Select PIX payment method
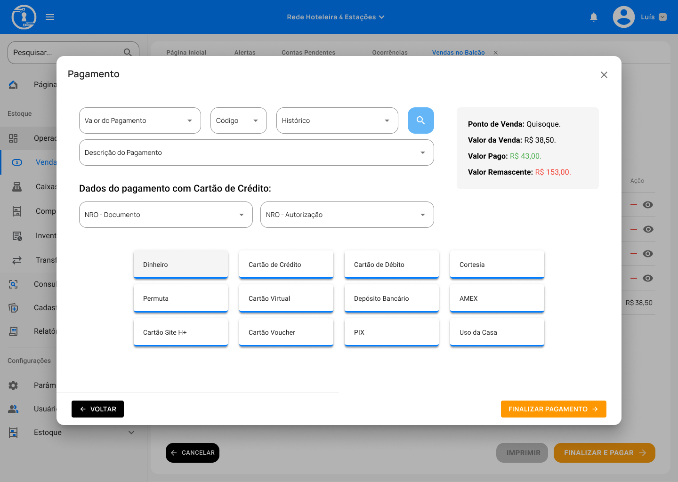This screenshot has height=482, width=678. click(391, 332)
